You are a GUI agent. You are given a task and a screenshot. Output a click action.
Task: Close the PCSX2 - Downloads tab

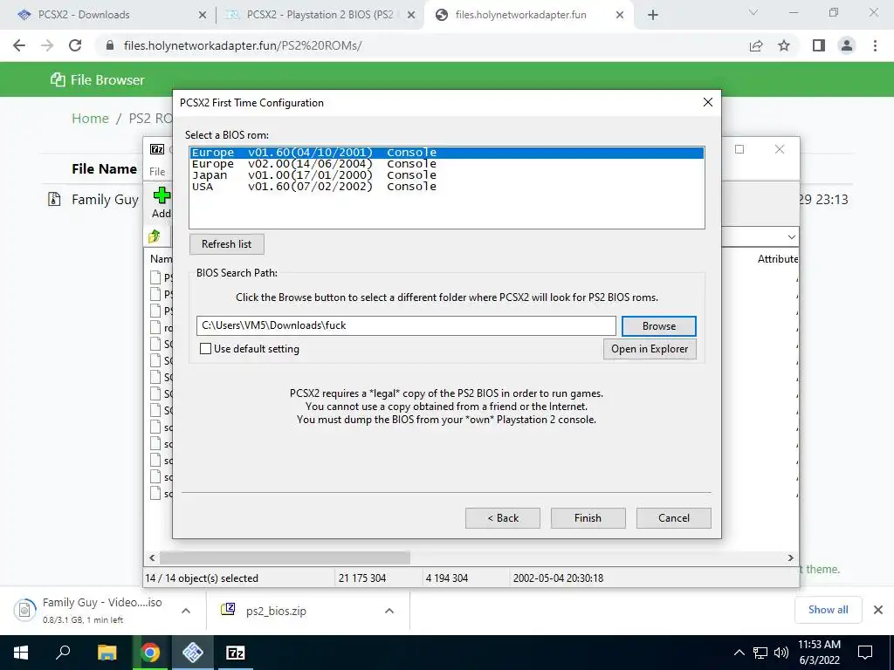point(202,16)
